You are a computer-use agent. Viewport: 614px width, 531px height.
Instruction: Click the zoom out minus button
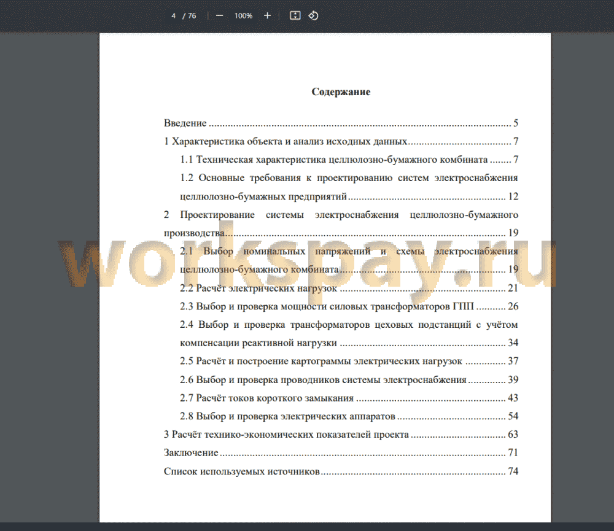[x=220, y=16]
